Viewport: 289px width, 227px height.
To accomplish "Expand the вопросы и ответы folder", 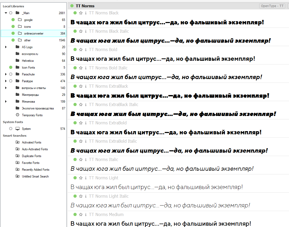I will 6,88.
